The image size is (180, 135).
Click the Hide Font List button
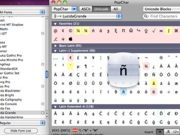click(x=21, y=131)
